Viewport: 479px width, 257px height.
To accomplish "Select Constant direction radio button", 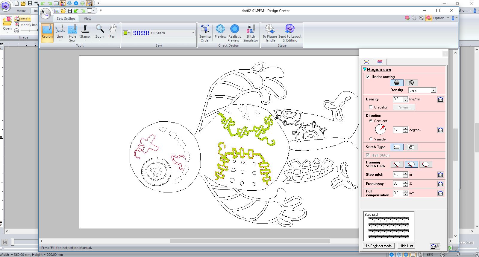I will click(x=371, y=121).
